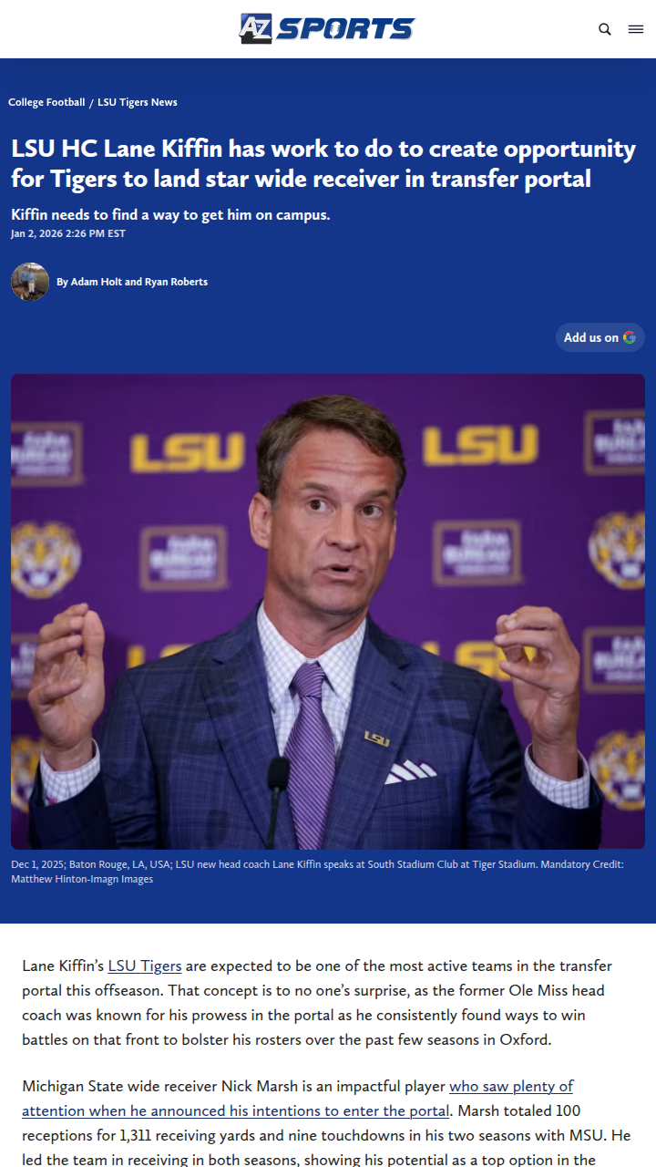Click the subheading 'Kiffin needs to find a way'
Screen dimensions: 656x1167
pos(170,215)
